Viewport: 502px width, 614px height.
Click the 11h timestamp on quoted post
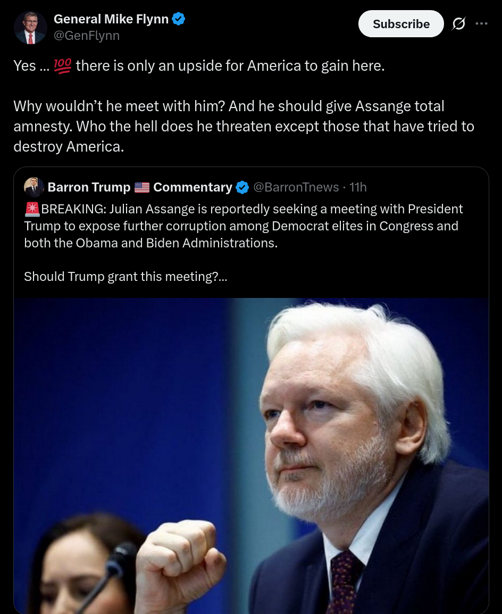[x=357, y=187]
